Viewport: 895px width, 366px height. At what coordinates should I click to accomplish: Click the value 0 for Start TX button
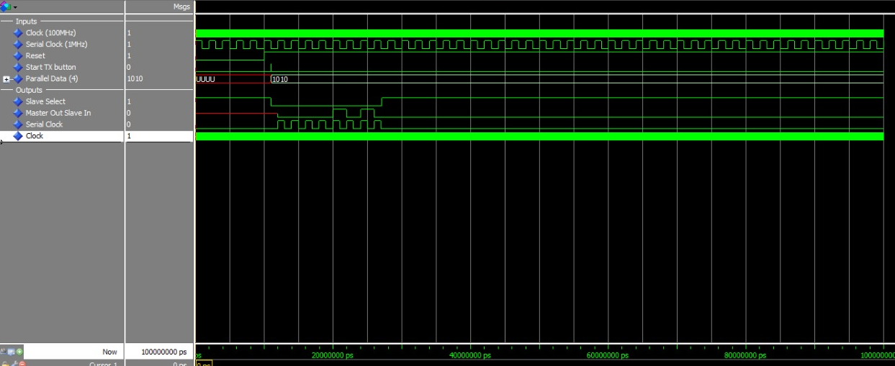[129, 68]
